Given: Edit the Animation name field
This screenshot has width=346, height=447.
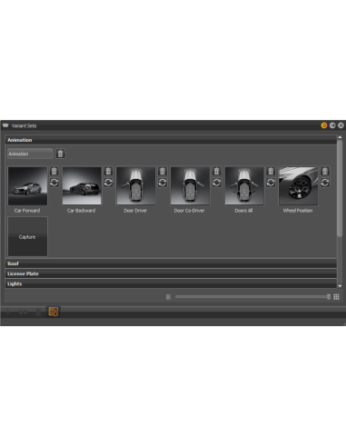Looking at the screenshot, I should click(30, 154).
